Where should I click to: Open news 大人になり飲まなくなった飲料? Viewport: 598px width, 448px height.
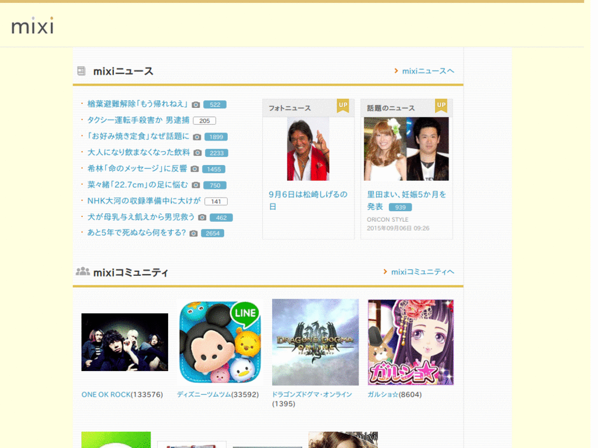(139, 152)
